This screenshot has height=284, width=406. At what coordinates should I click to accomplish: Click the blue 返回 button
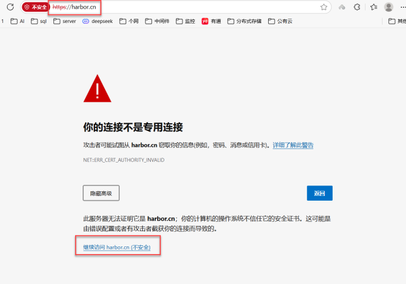[319, 192]
